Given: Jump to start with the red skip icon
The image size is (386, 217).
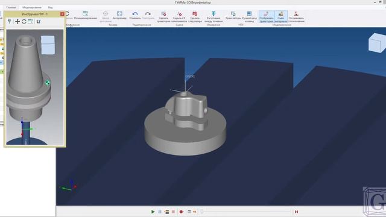Looking at the screenshot, I should (296, 212).
